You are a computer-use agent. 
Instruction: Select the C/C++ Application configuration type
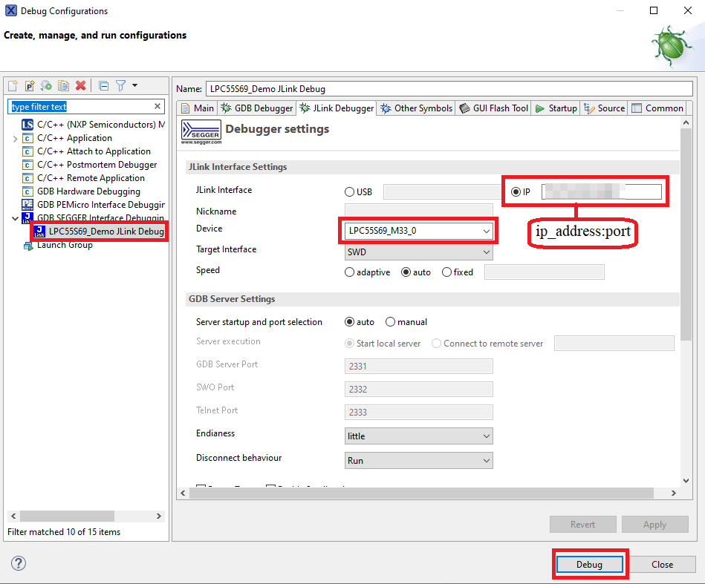tap(67, 138)
